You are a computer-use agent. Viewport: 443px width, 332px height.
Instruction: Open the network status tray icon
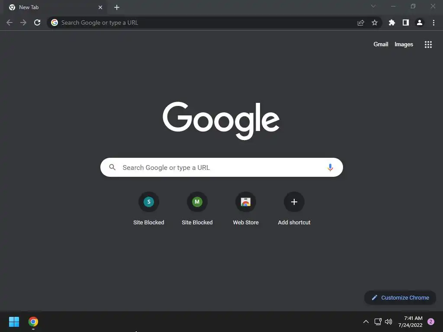[x=378, y=322]
